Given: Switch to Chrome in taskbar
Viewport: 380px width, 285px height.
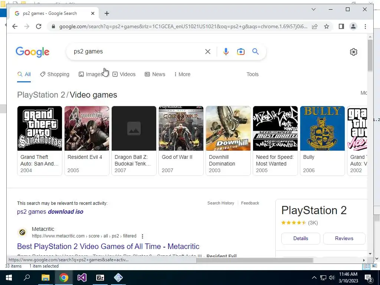Looking at the screenshot, I should pyautogui.click(x=64, y=278).
